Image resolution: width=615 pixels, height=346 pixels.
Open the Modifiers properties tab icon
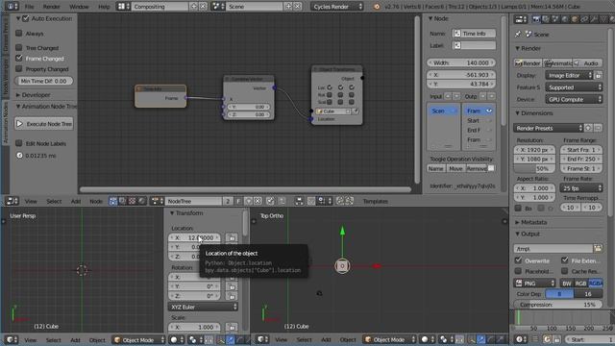(x=594, y=19)
